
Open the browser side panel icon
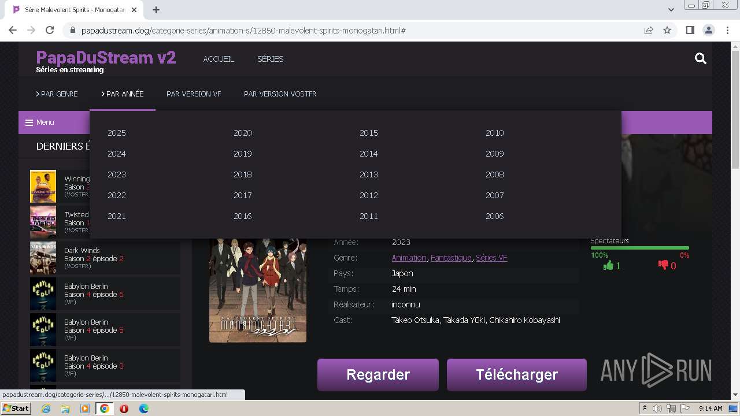pos(690,30)
